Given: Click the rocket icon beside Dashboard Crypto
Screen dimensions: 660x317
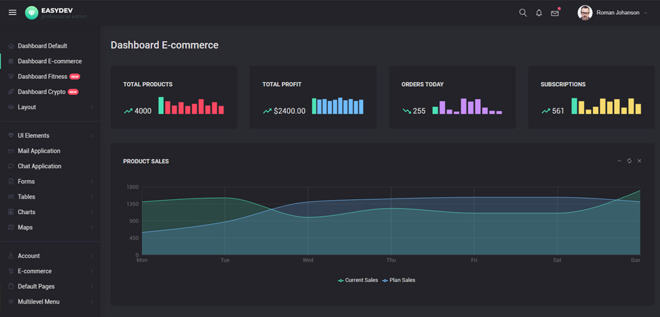Looking at the screenshot, I should (11, 92).
